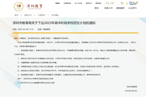Click paragraph 三 about 学籍管理部门
Screen dimensions: 146x97
[37, 62]
